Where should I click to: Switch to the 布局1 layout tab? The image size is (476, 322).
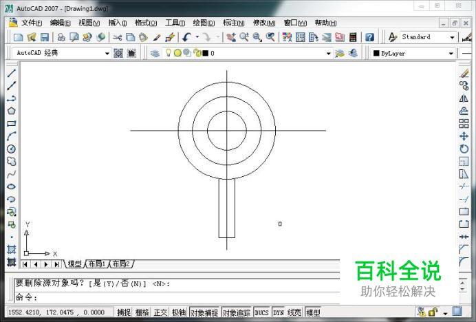[97, 264]
